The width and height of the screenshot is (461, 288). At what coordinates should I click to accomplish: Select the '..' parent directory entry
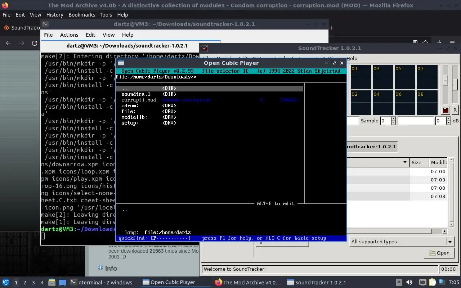pos(209,88)
